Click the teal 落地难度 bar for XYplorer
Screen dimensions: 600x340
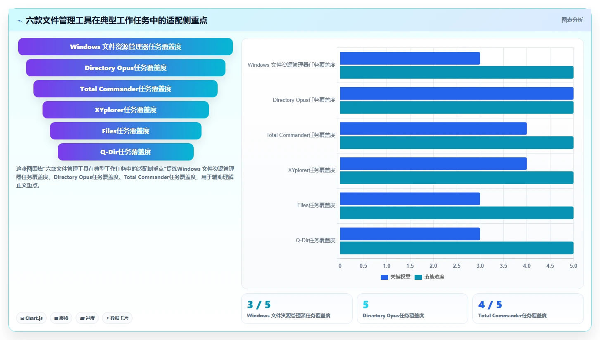coord(457,177)
